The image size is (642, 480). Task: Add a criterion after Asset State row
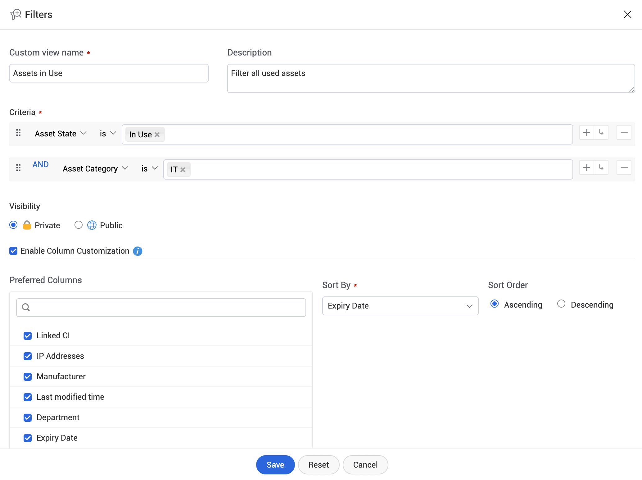point(586,133)
